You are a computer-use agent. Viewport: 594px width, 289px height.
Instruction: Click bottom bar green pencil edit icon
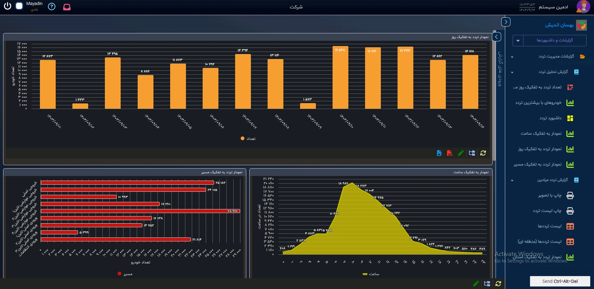point(476,283)
